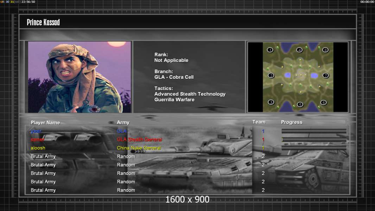Click the Prince Kassad general portrait
Image resolution: width=375 pixels, height=211 pixels.
click(80, 77)
